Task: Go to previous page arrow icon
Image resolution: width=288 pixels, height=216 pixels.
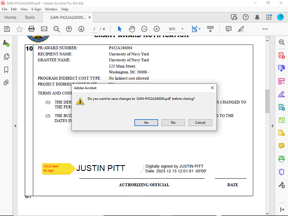Action: tap(69, 29)
